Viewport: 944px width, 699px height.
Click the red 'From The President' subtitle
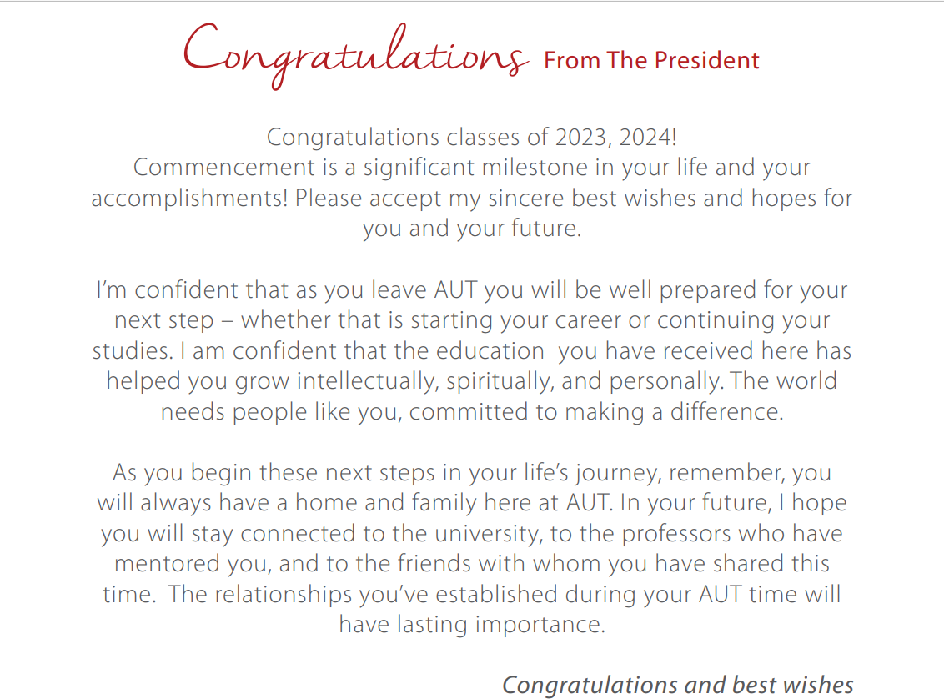coord(651,60)
